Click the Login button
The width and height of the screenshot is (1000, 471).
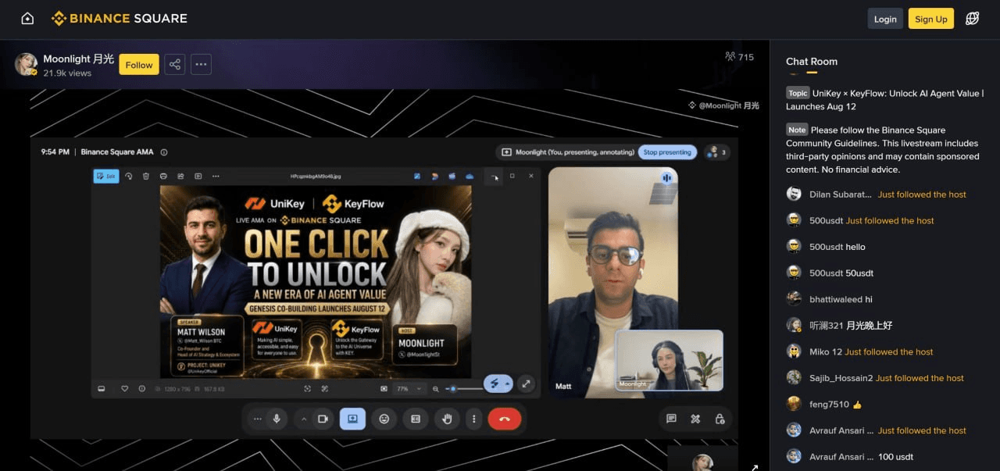click(x=885, y=19)
